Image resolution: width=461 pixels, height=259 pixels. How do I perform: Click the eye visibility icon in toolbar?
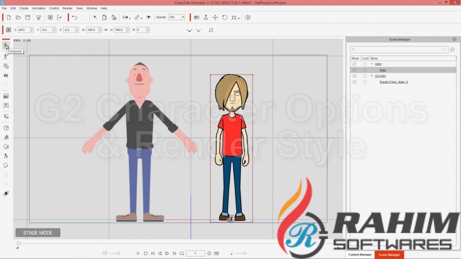(149, 18)
